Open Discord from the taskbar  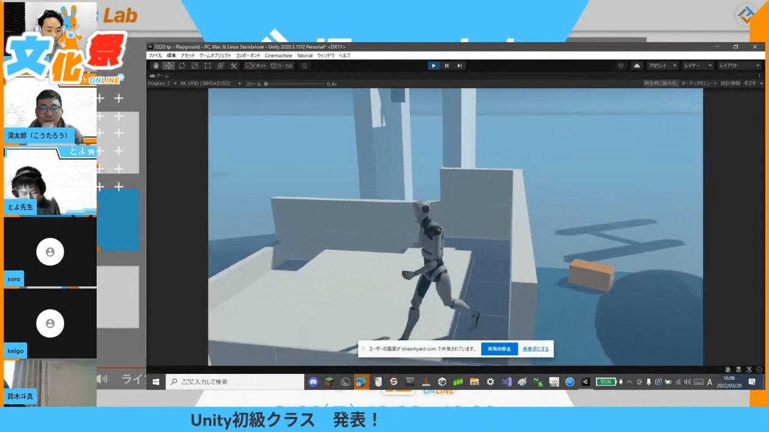click(x=313, y=382)
